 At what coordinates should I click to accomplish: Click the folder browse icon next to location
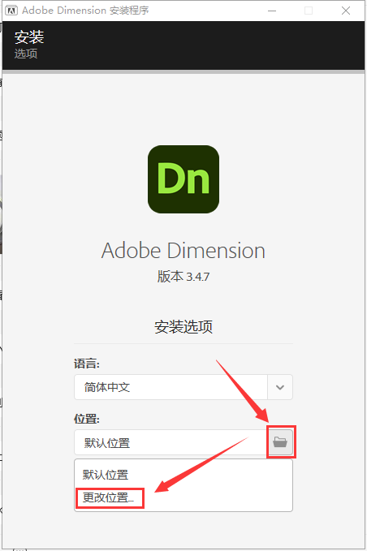pyautogui.click(x=280, y=441)
